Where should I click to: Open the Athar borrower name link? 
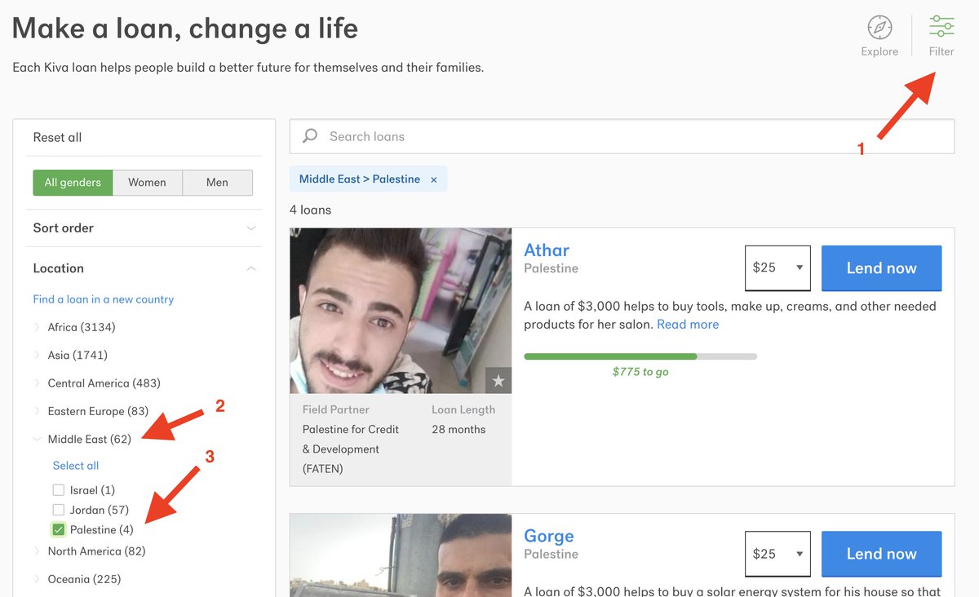547,250
